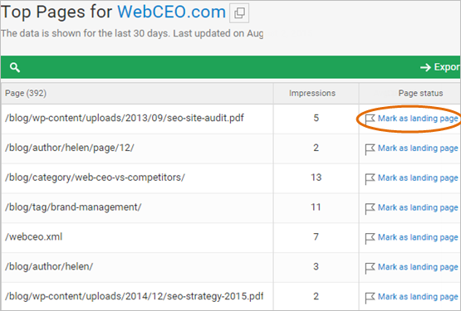Screen dimensions: 461x311
Task: Select the /webceo.xml page path
Action: point(33,236)
